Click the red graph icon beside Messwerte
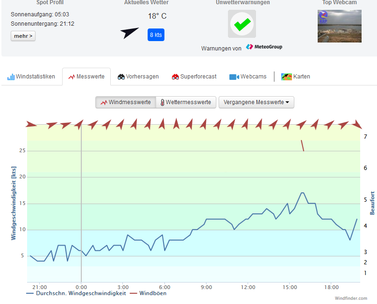 pyautogui.click(x=71, y=77)
